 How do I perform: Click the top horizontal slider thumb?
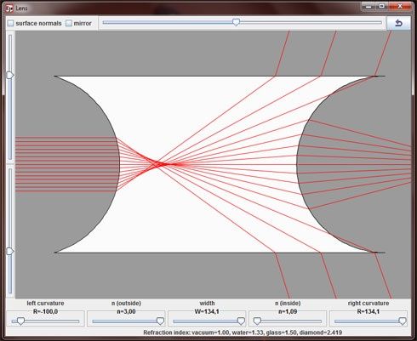236,22
